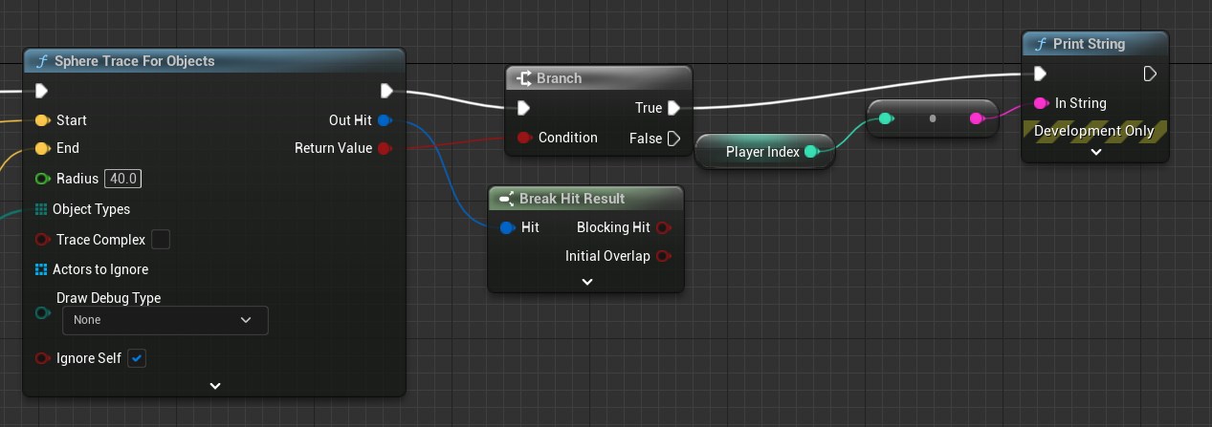Open the Draw Debug Type dropdown
1212x427 pixels.
165,320
